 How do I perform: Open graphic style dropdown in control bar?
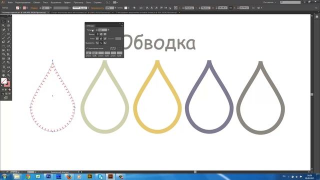128,8
